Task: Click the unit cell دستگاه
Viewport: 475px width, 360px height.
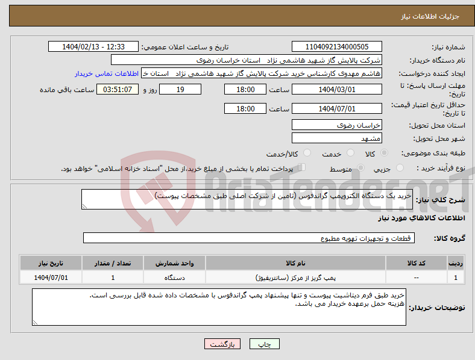Action: coord(174,278)
